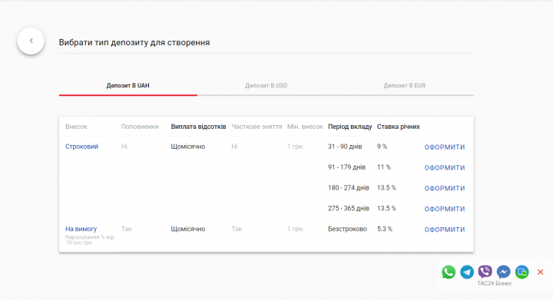The height and width of the screenshot is (300, 553).
Task: Close the messenger widget with red X
Action: (x=540, y=272)
